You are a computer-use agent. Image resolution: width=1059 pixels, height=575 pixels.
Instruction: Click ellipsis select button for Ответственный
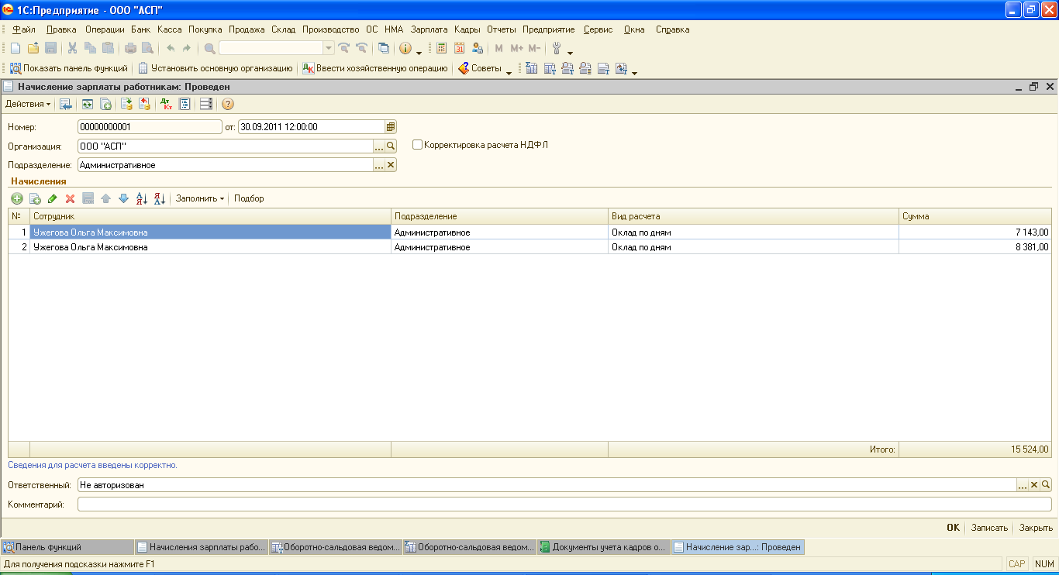pos(1023,485)
